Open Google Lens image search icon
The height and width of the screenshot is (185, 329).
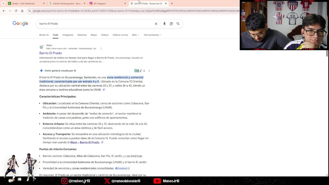pos(171,24)
